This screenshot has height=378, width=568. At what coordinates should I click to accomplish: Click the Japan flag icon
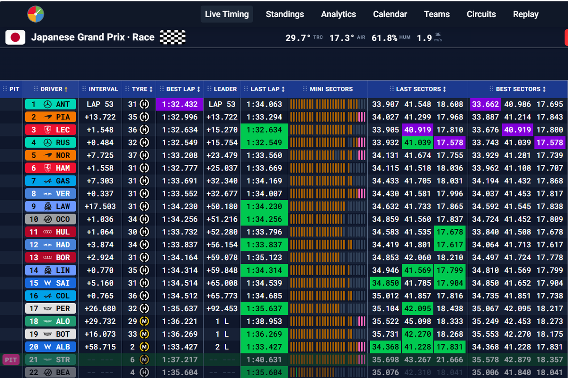tap(15, 37)
